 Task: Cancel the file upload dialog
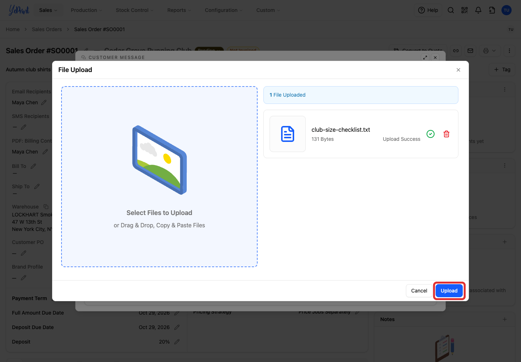click(419, 291)
